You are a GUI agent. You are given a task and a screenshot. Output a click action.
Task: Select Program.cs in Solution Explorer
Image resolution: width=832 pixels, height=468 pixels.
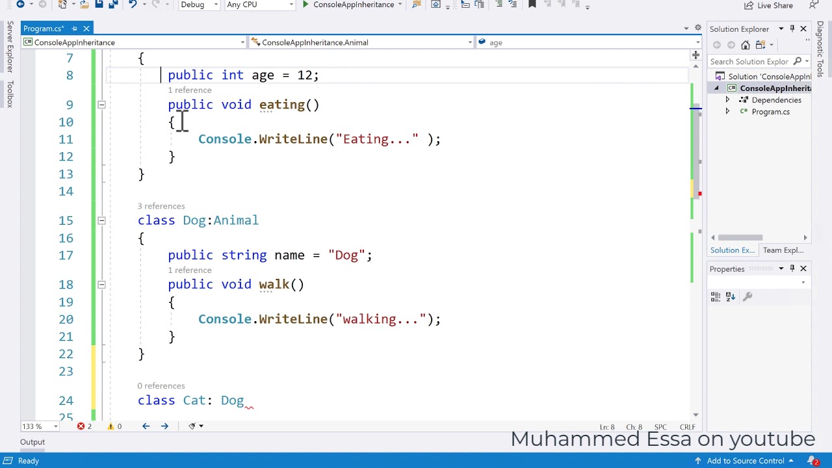(770, 112)
